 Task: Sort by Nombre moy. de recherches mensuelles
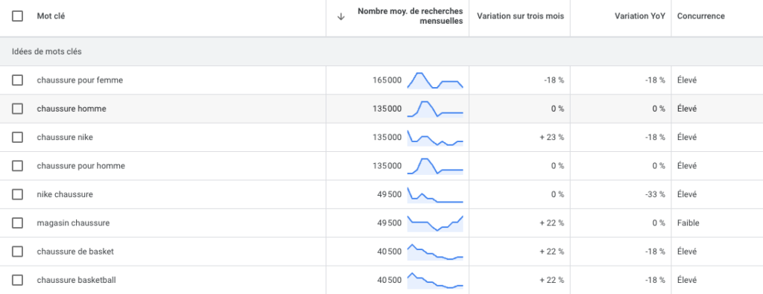[x=411, y=16]
